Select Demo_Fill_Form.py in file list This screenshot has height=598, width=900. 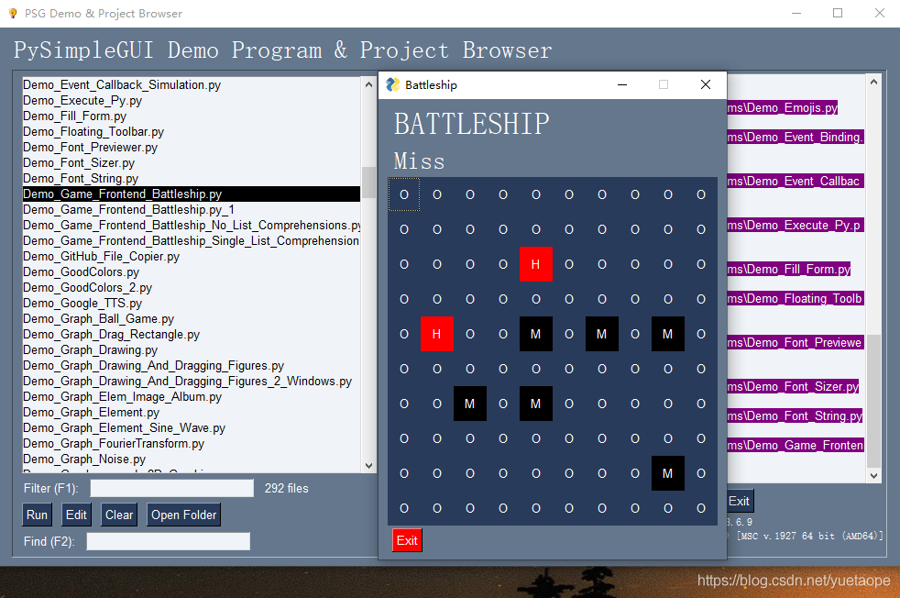pyautogui.click(x=192, y=116)
